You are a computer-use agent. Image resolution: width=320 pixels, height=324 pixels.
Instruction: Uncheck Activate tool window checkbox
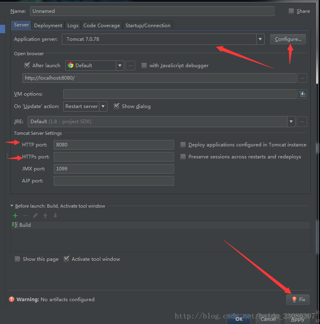67,259
